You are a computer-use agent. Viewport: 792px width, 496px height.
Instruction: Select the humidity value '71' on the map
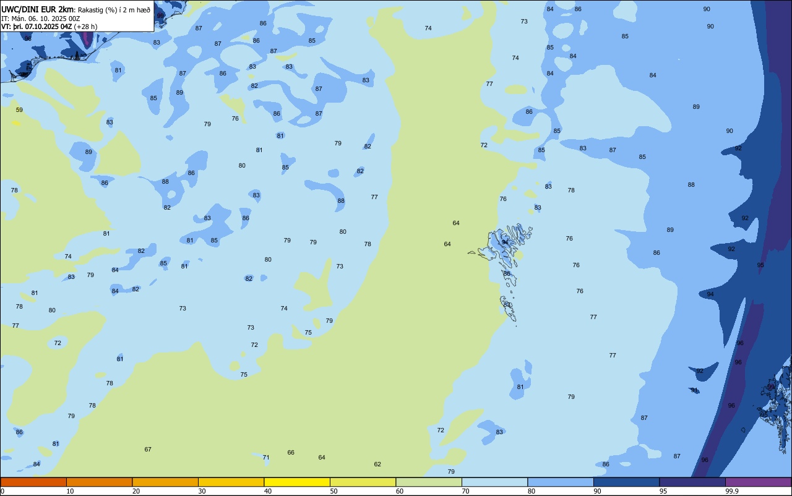click(x=266, y=458)
